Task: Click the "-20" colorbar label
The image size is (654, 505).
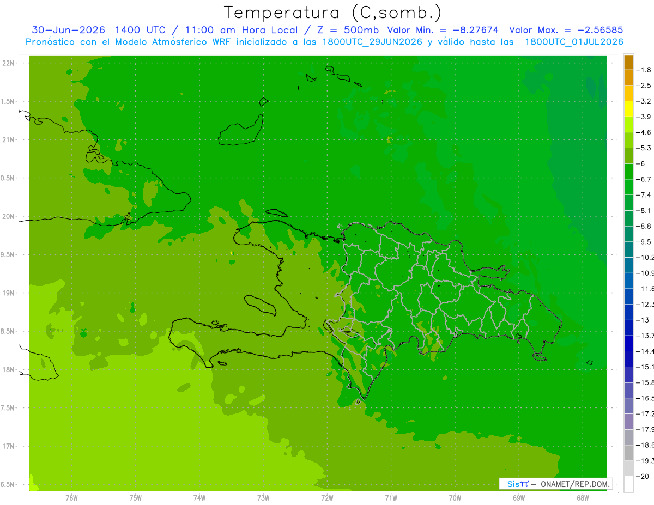Action: coord(642,476)
